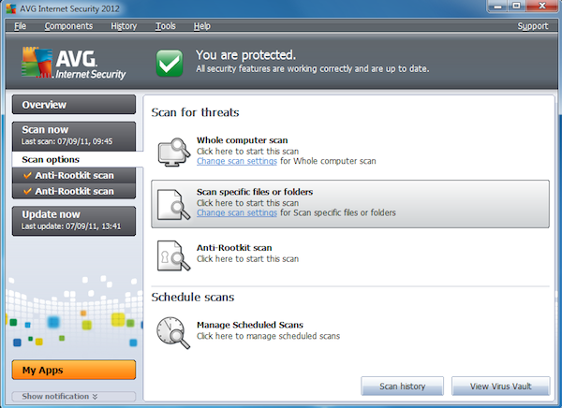The height and width of the screenshot is (408, 562).
Task: Click the green protected checkmark icon
Action: coord(170,63)
